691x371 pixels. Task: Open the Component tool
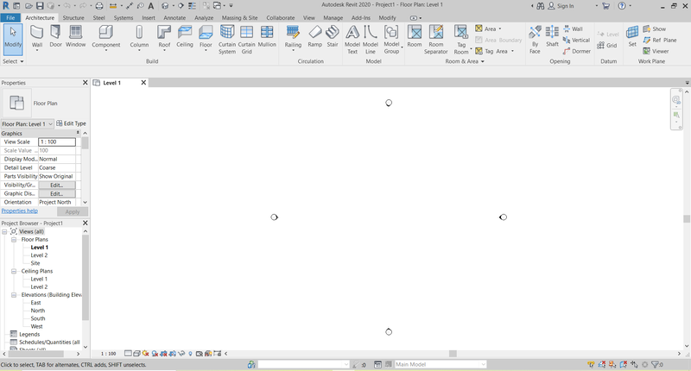[x=105, y=37]
